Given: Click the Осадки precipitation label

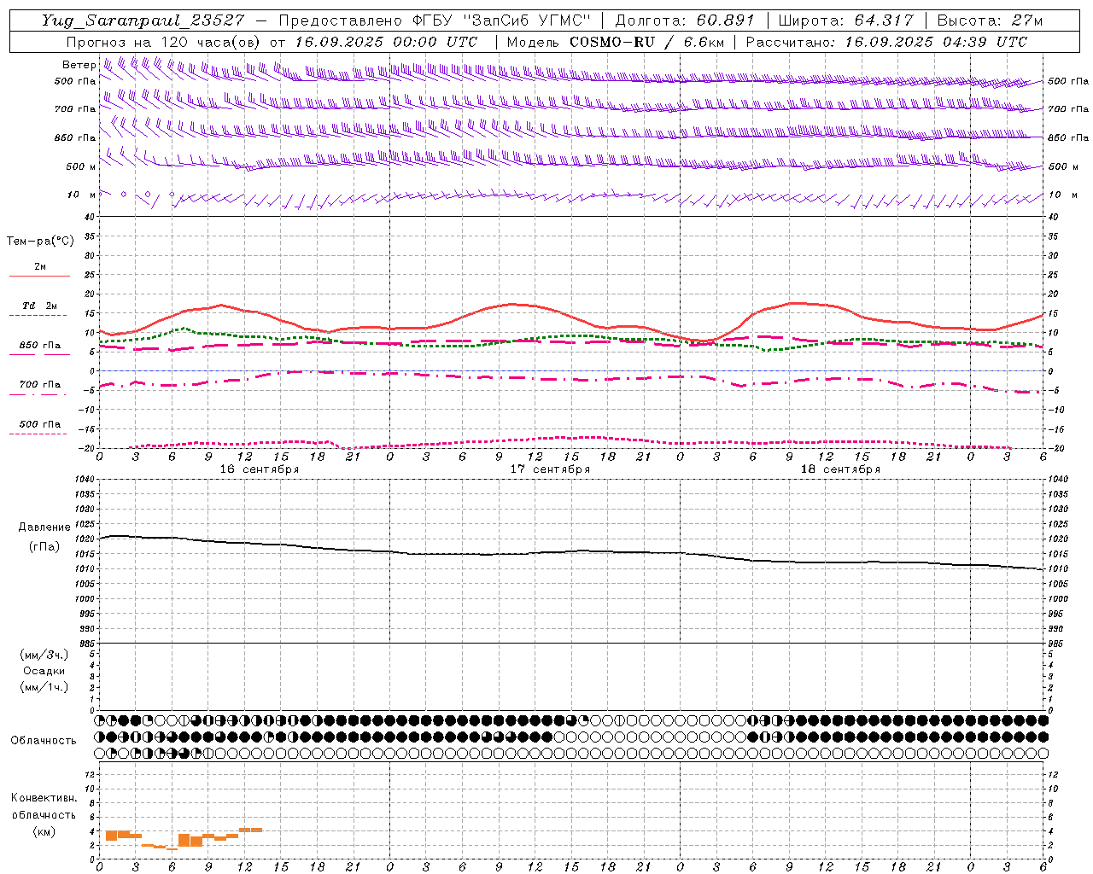Looking at the screenshot, I should pyautogui.click(x=44, y=671).
